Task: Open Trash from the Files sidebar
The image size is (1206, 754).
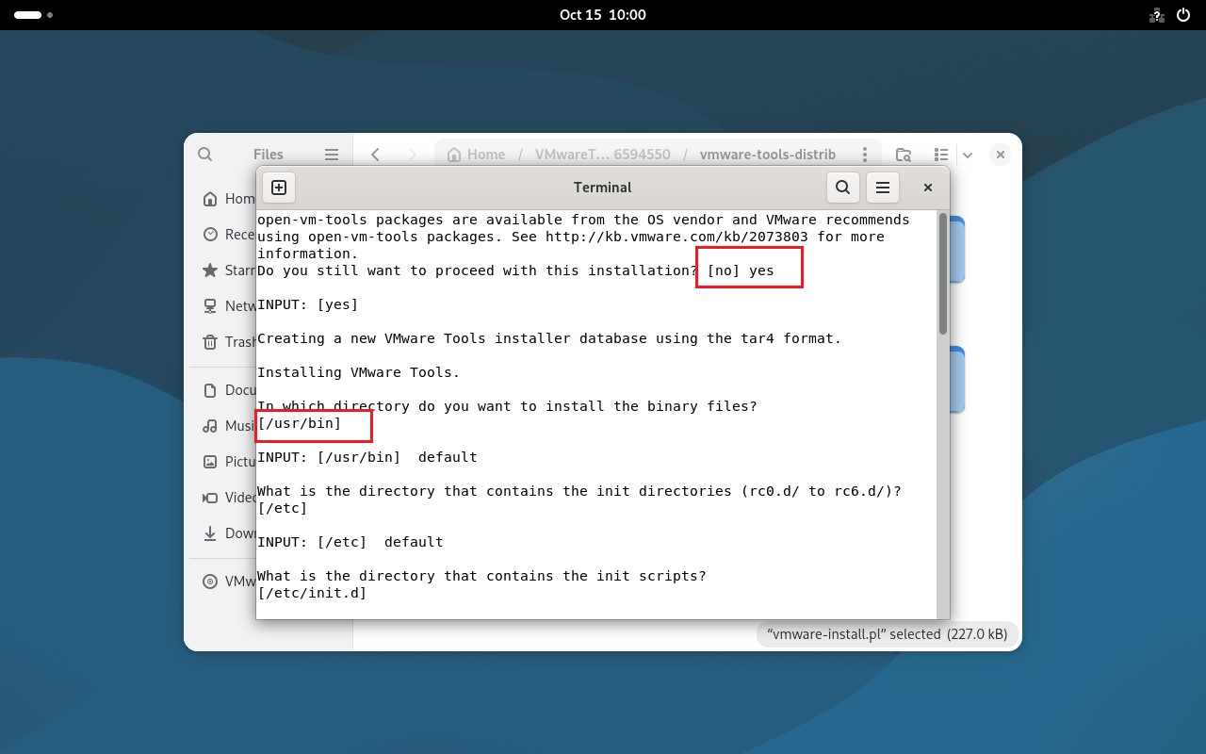Action: tap(222, 342)
